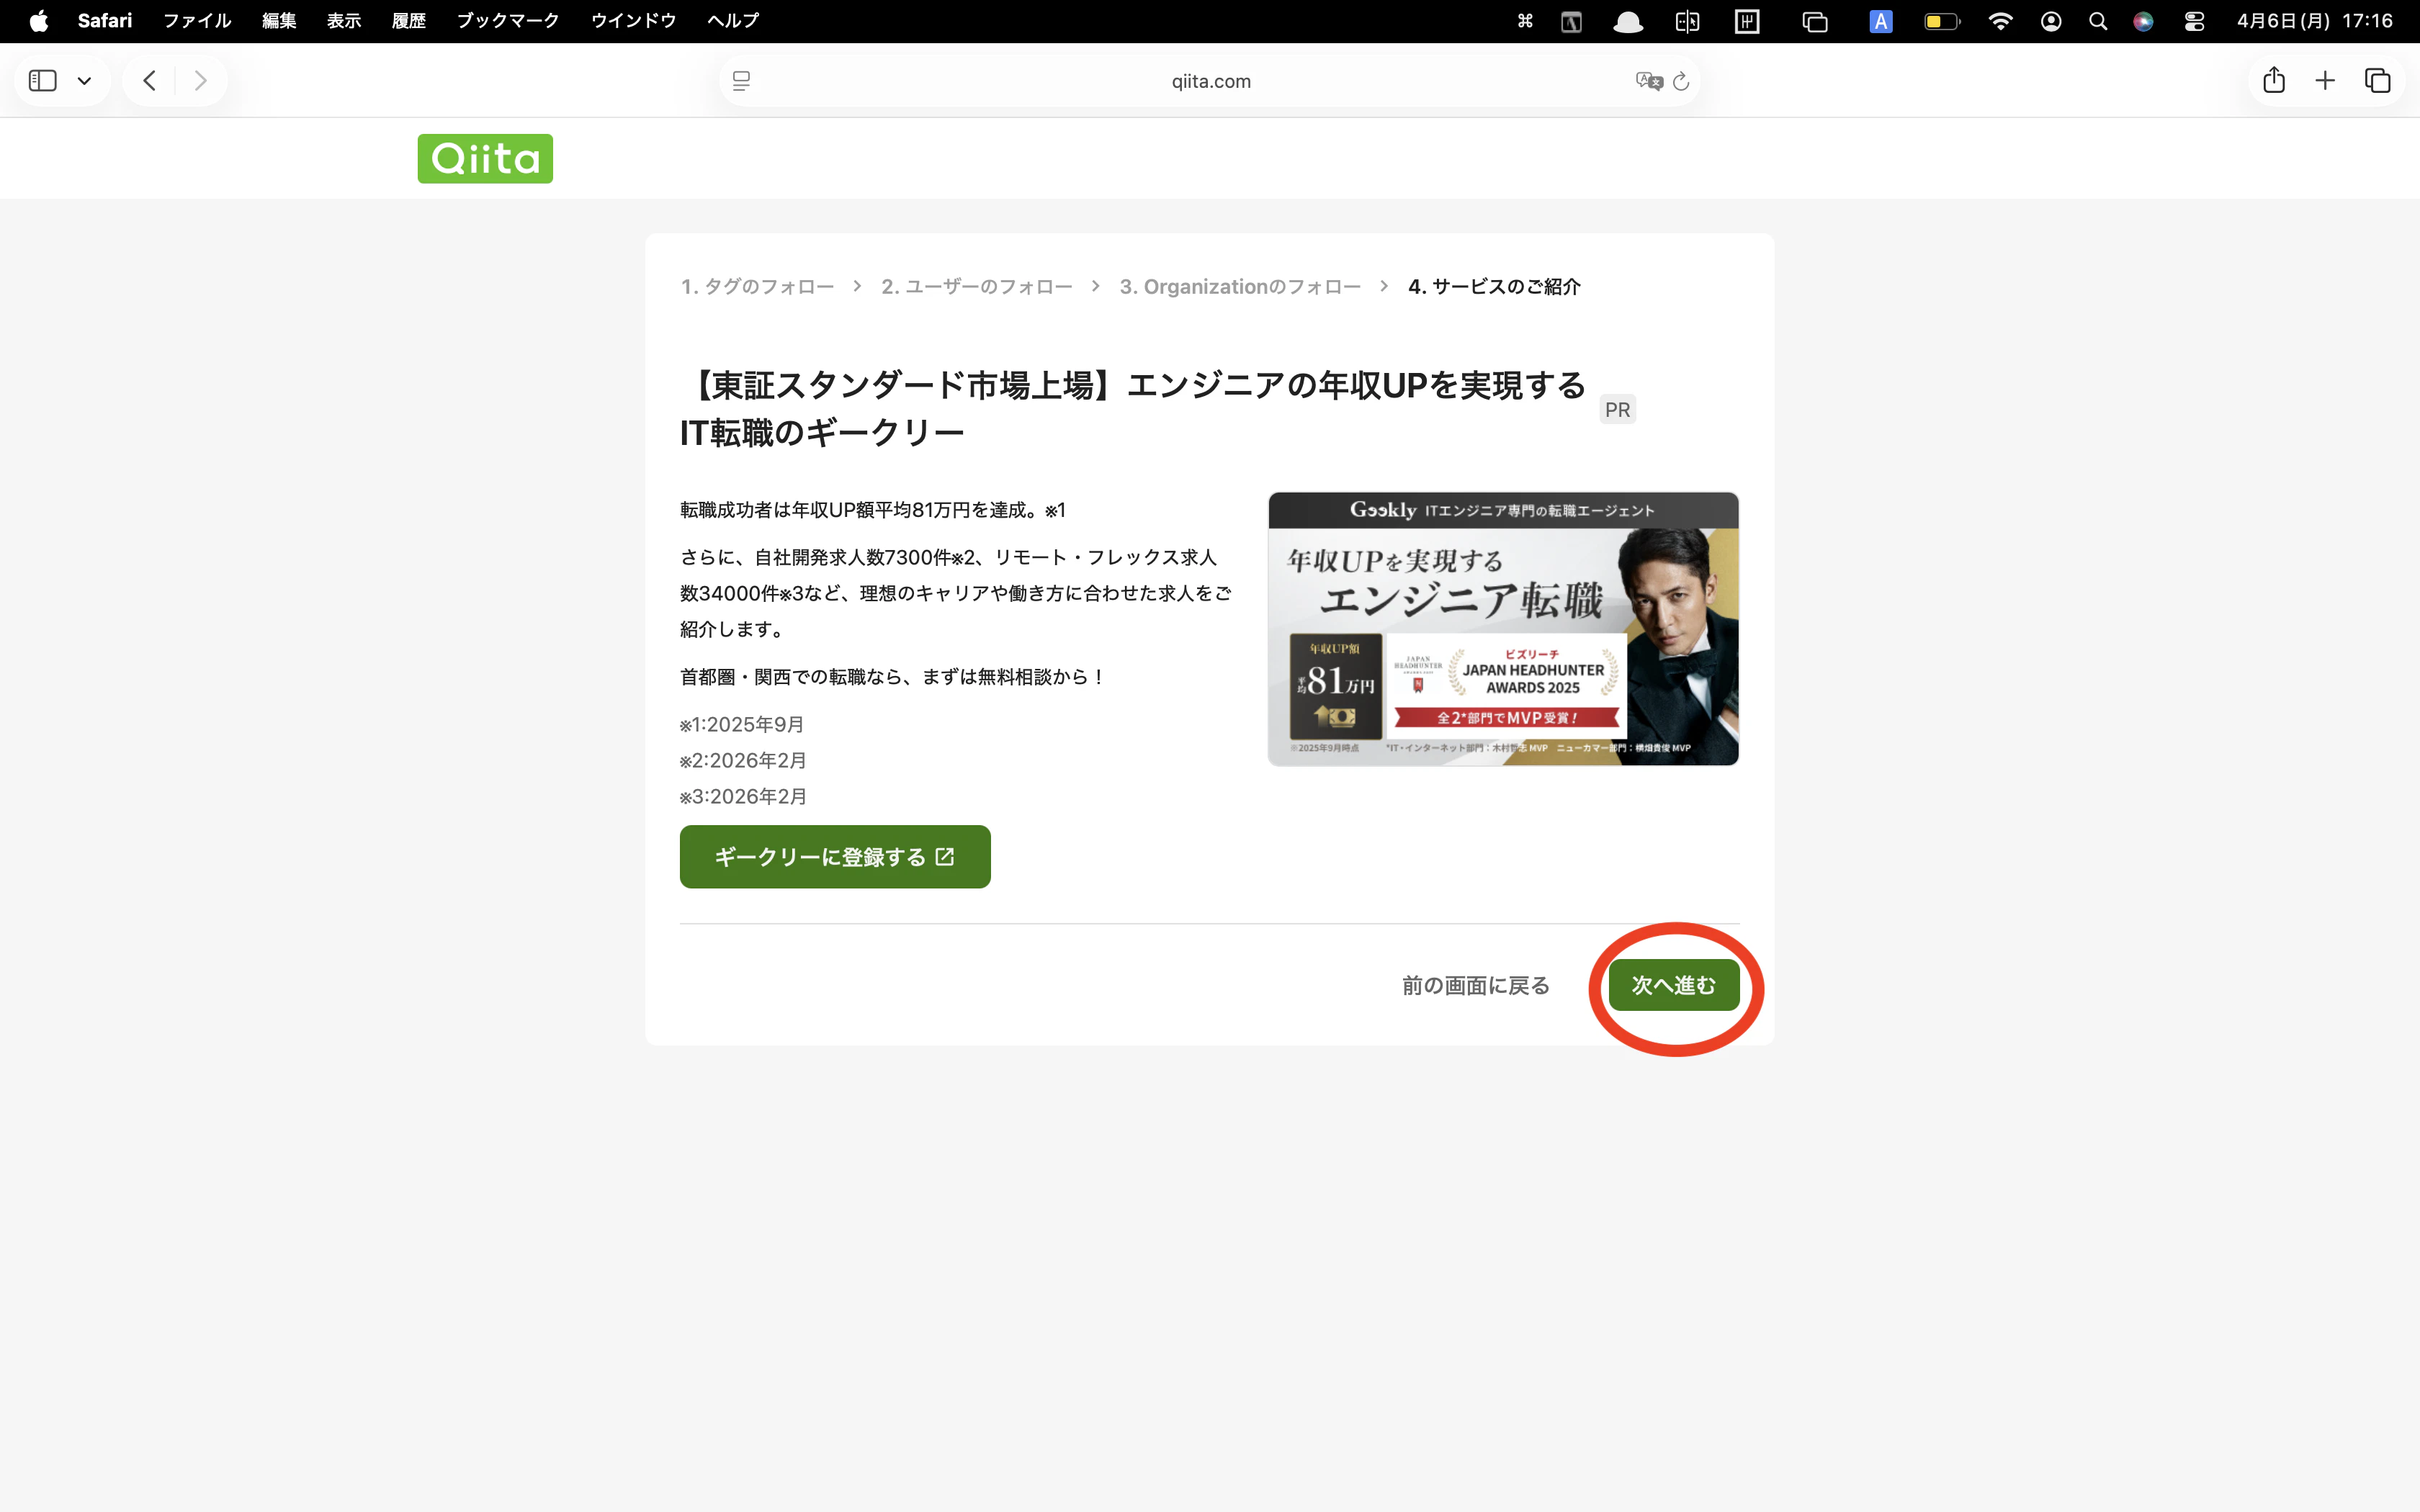Click footnote ※3:2026年2月
The image size is (2420, 1512).
pyautogui.click(x=743, y=796)
